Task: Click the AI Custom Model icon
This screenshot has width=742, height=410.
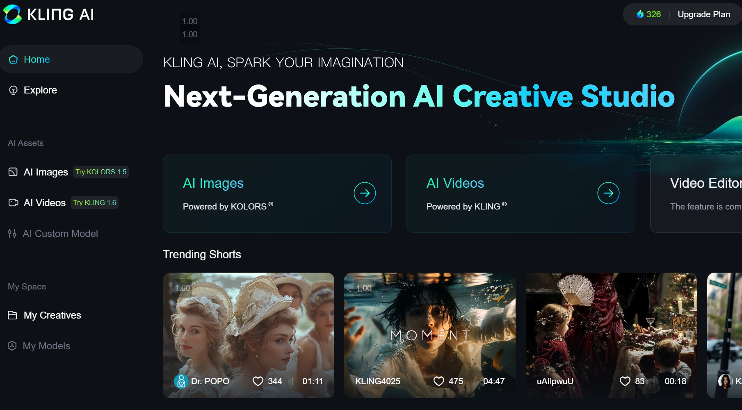Action: tap(12, 233)
